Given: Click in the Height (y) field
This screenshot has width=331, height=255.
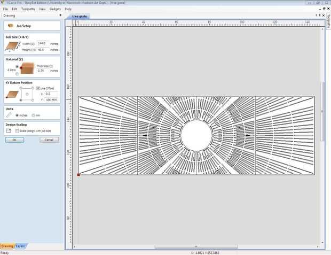Looking at the screenshot, I should tap(43, 50).
